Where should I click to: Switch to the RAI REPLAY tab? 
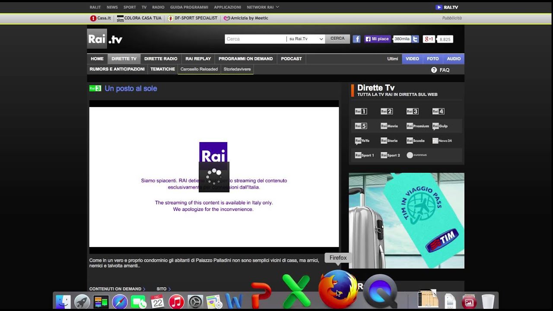(198, 59)
